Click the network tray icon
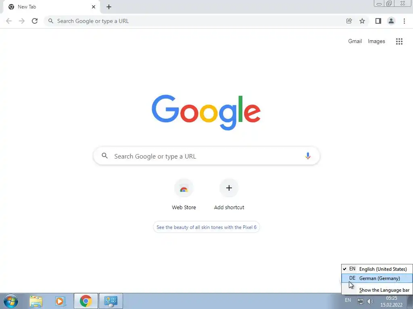Screen dimensions: 413x309 click(x=360, y=301)
